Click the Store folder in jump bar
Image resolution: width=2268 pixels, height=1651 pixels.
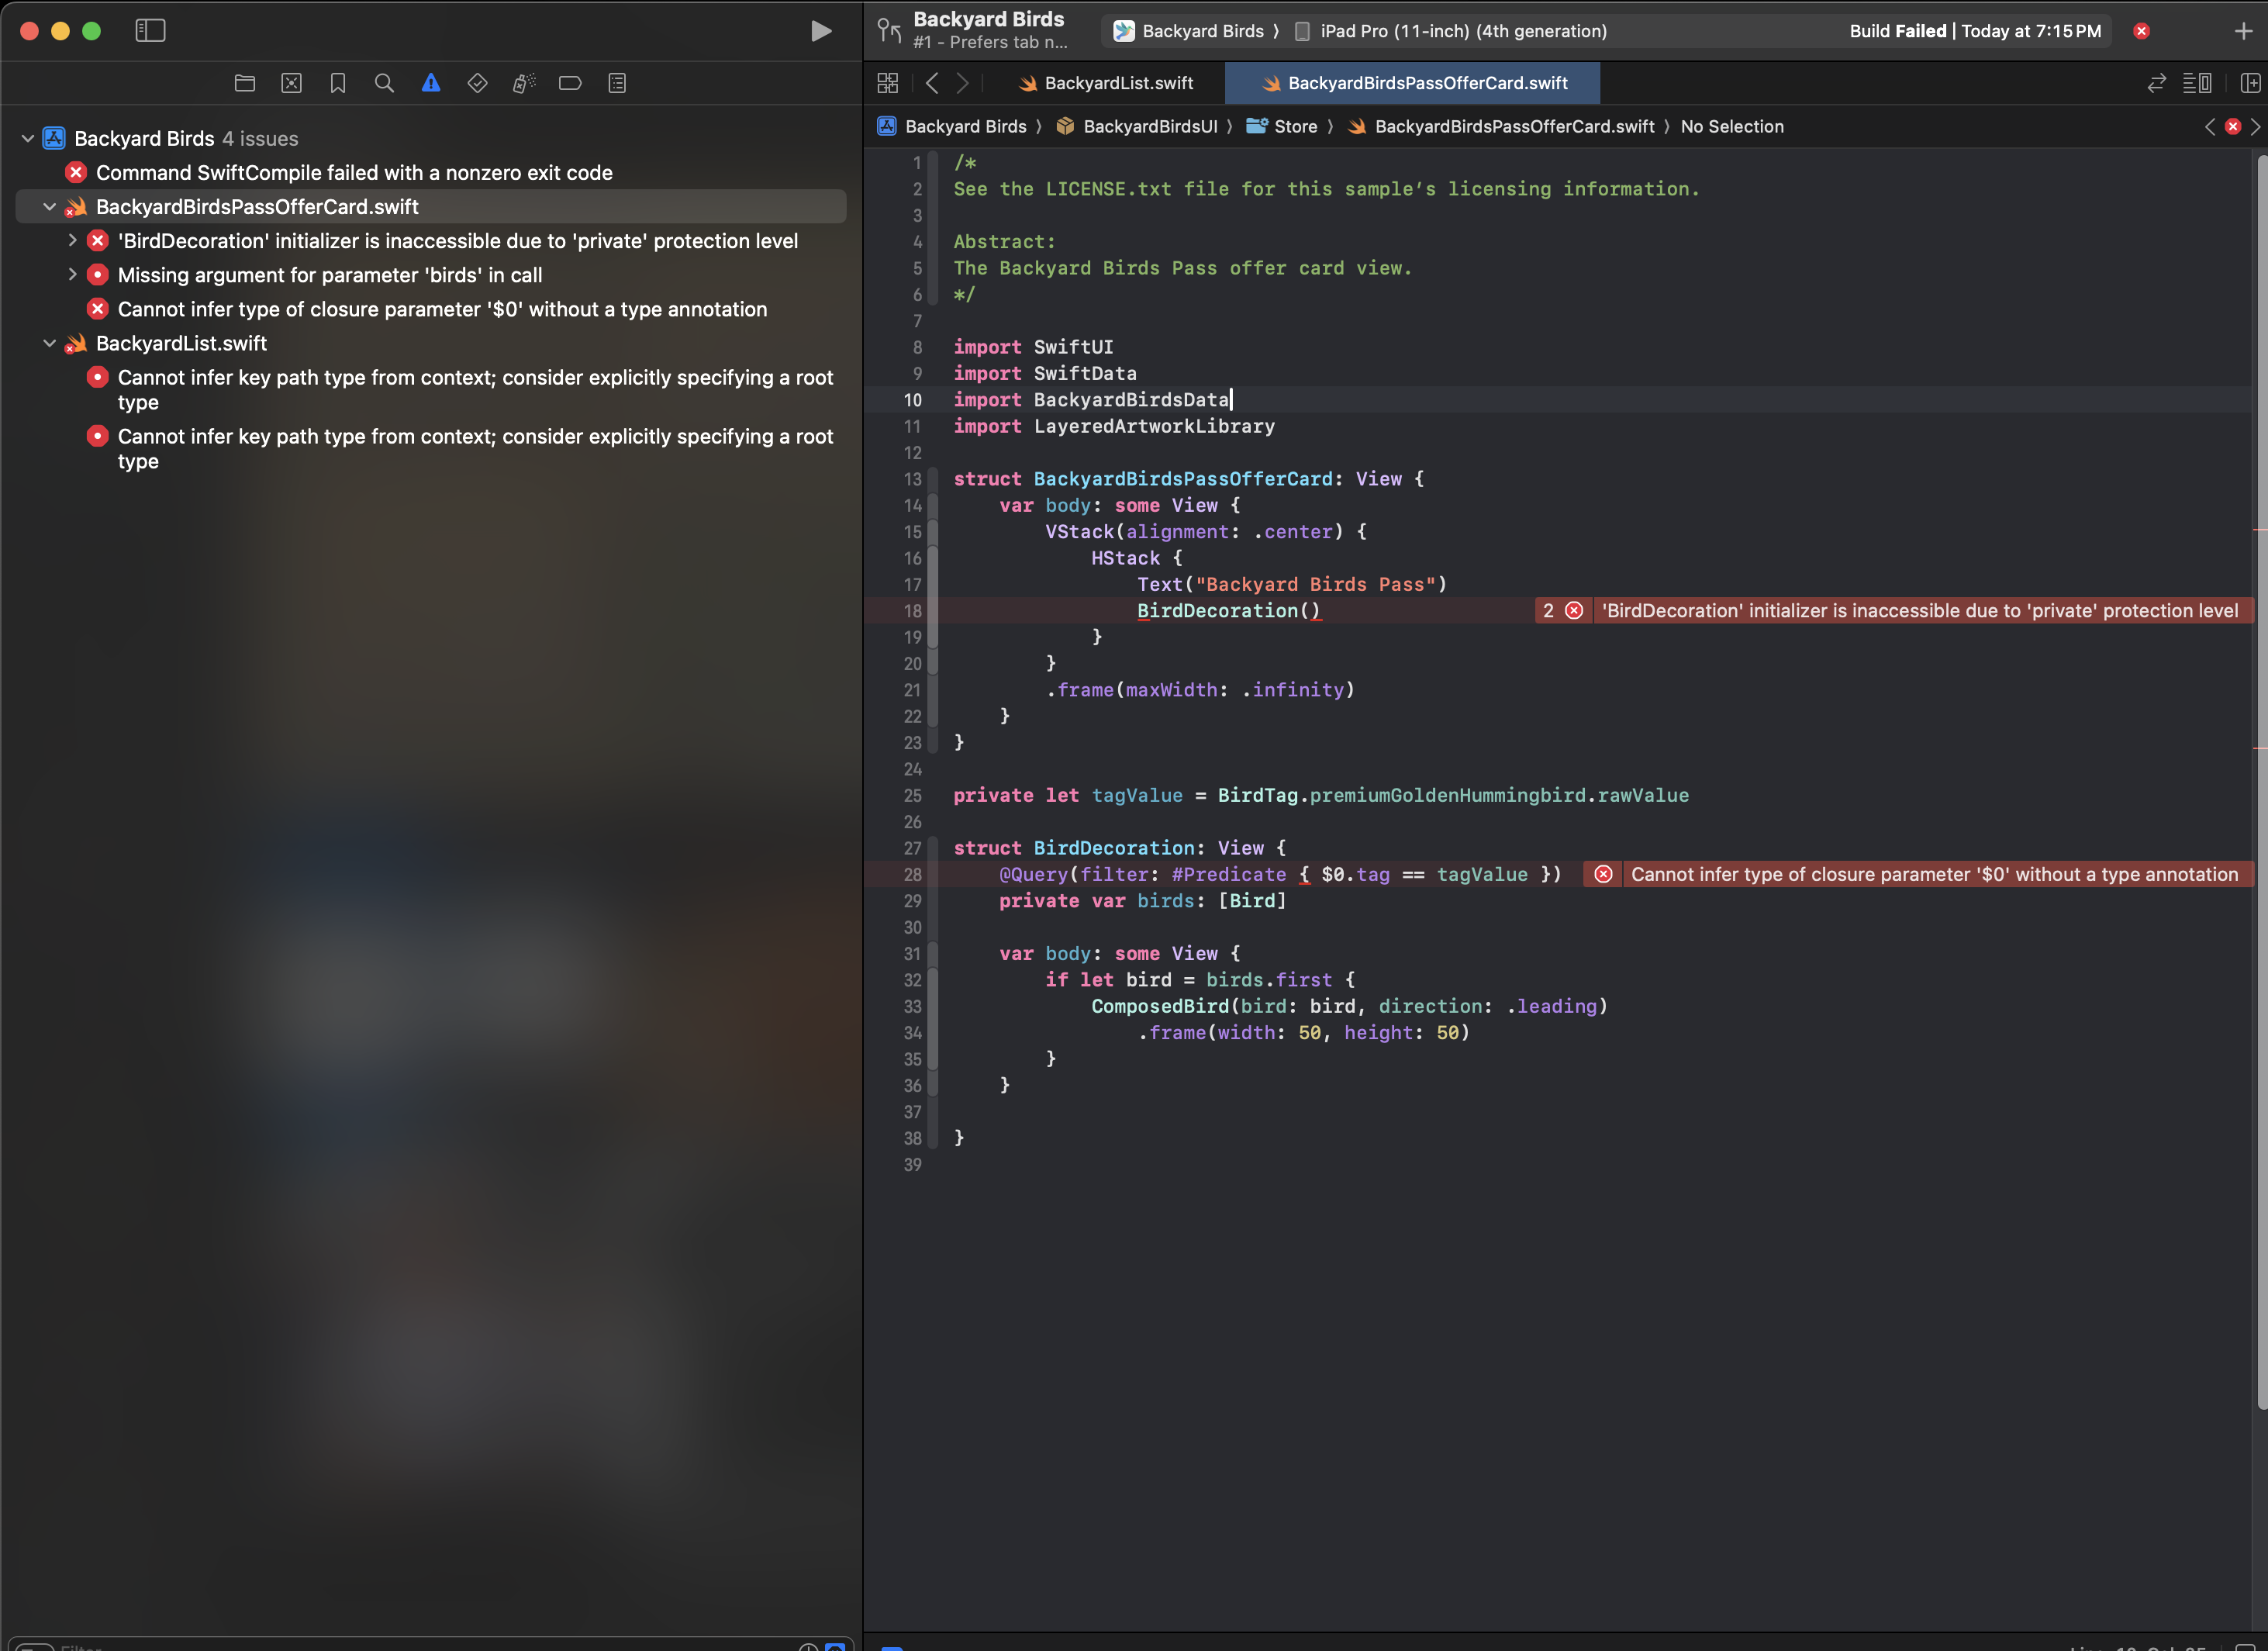coord(1282,127)
